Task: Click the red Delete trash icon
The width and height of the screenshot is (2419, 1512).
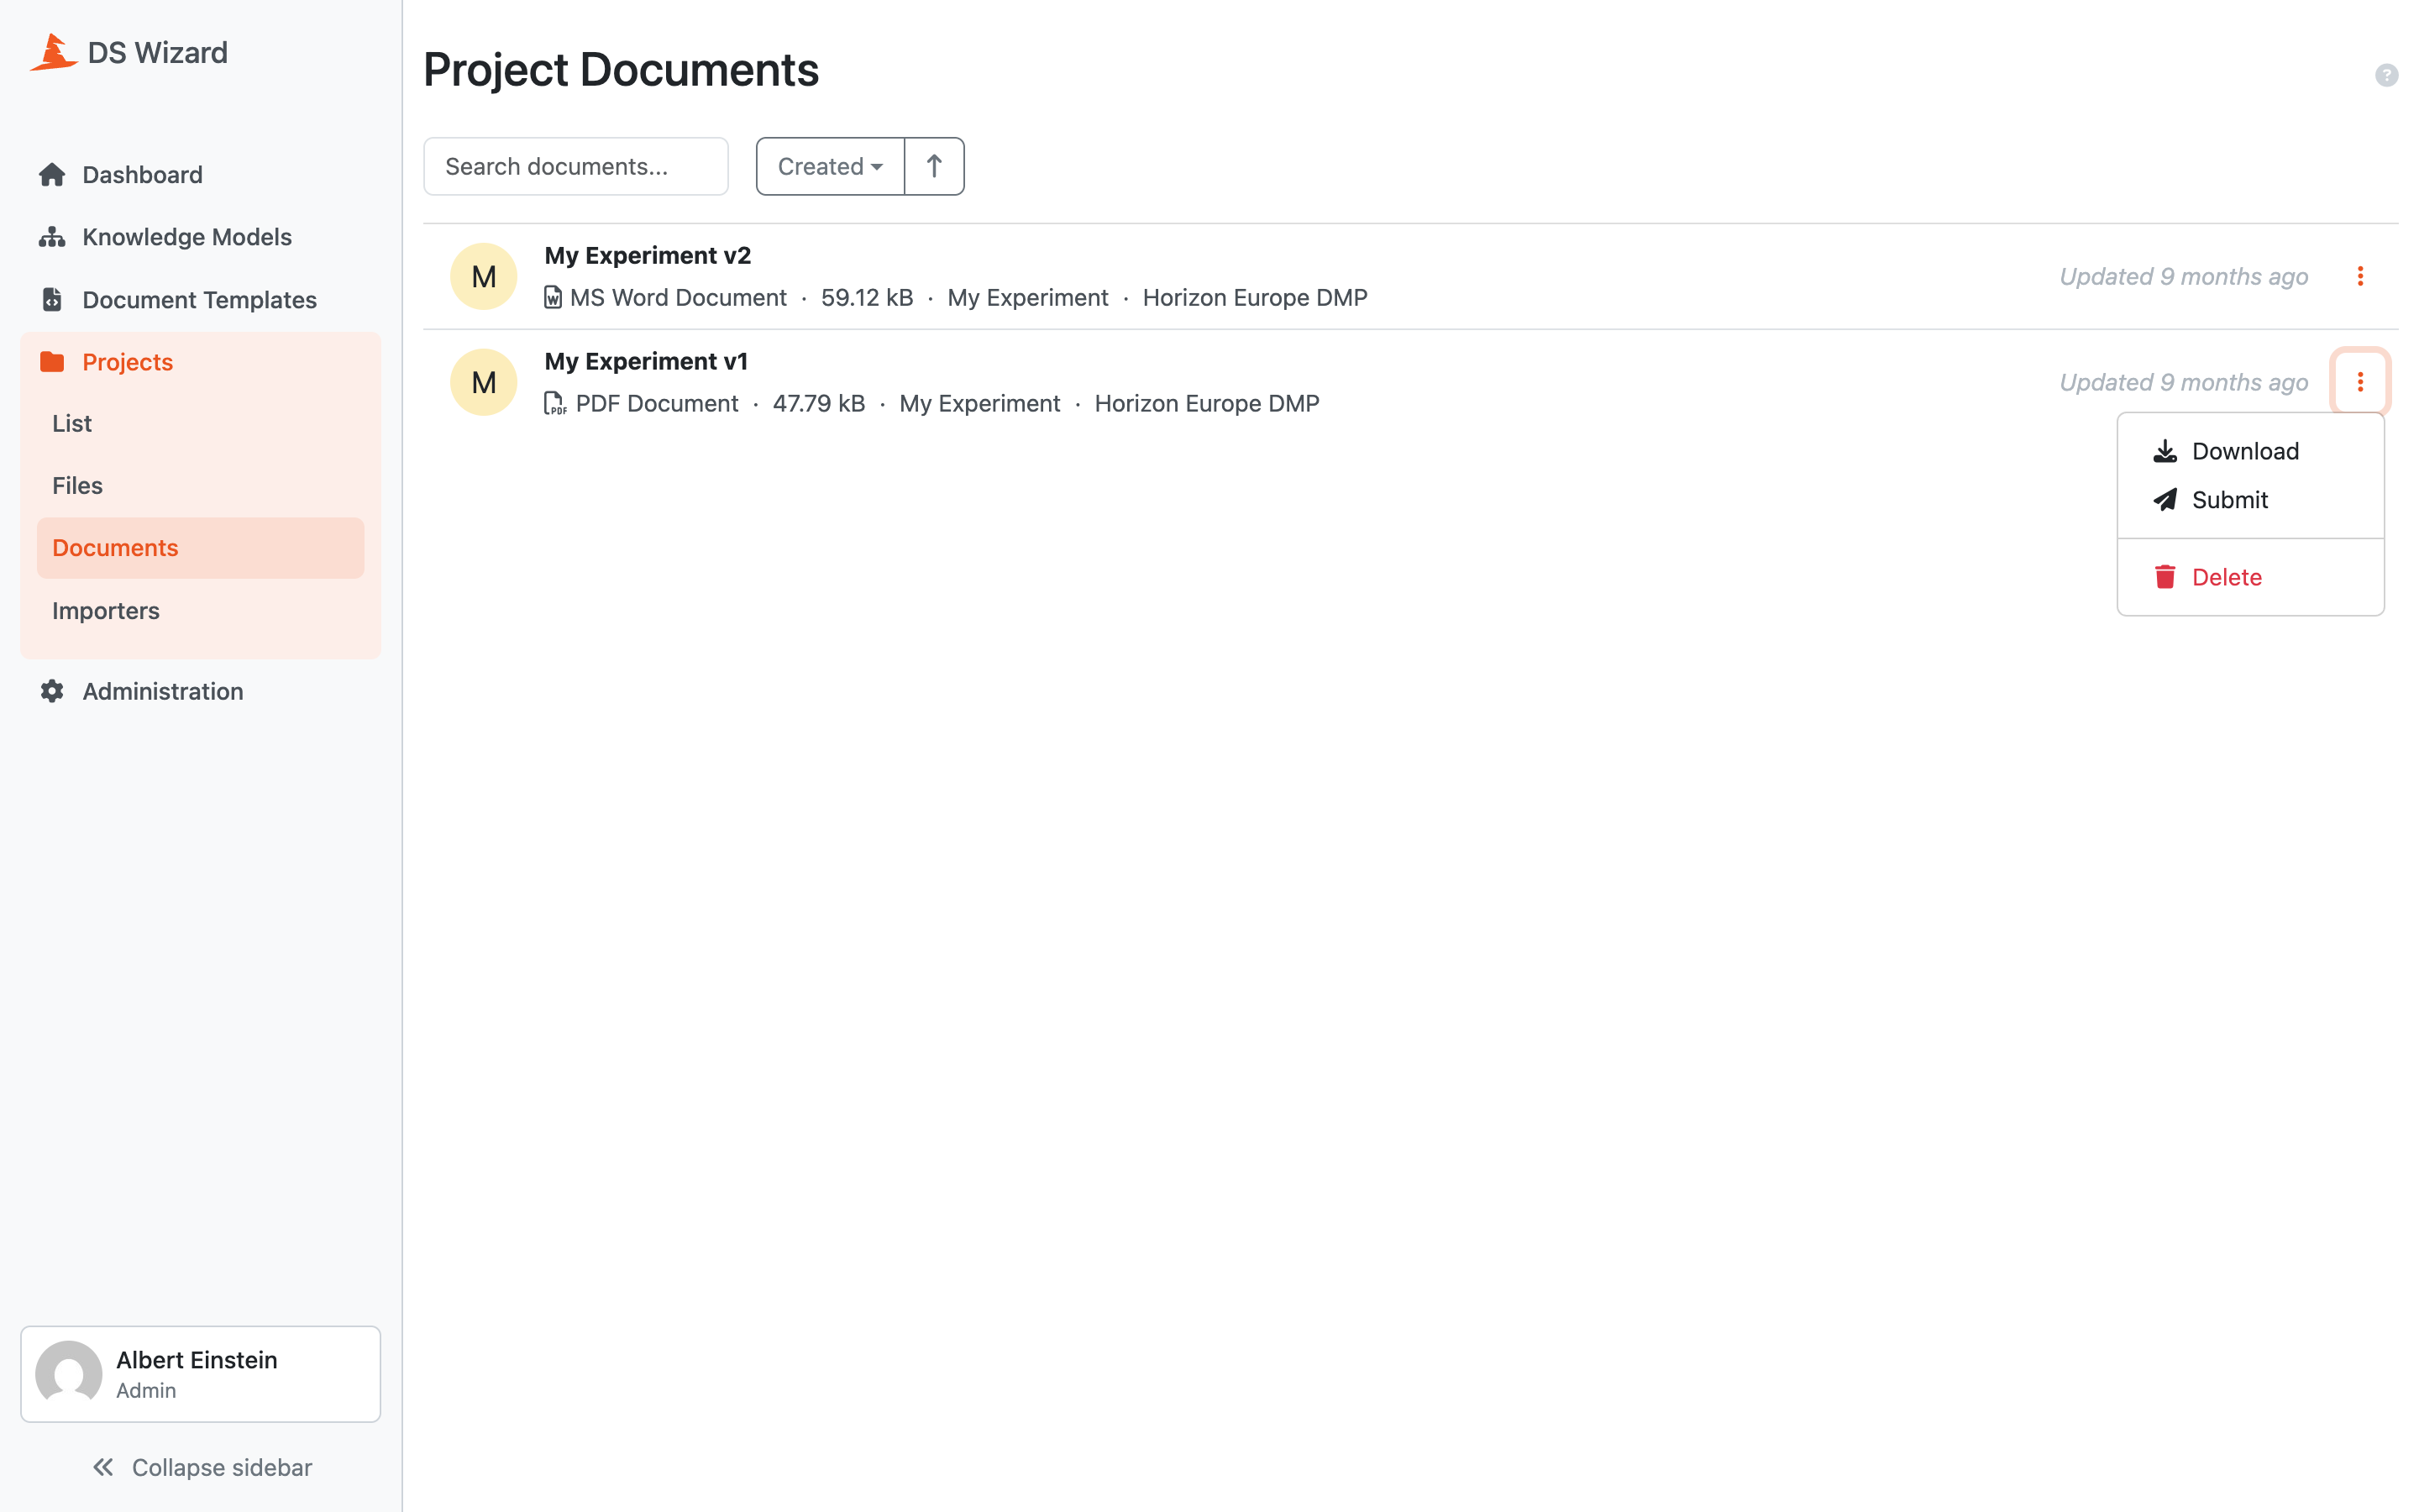Action: [2165, 577]
